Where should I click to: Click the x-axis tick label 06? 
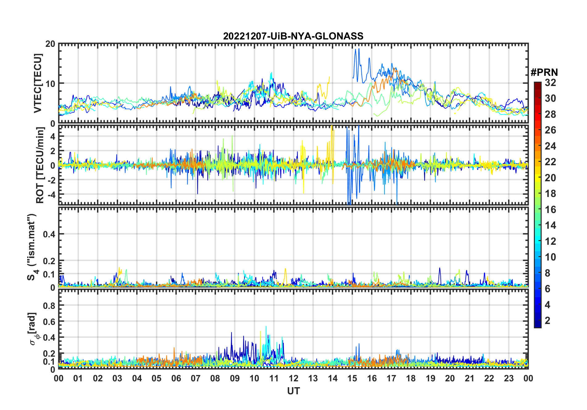pyautogui.click(x=176, y=378)
